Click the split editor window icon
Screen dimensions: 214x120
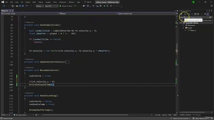click(177, 14)
